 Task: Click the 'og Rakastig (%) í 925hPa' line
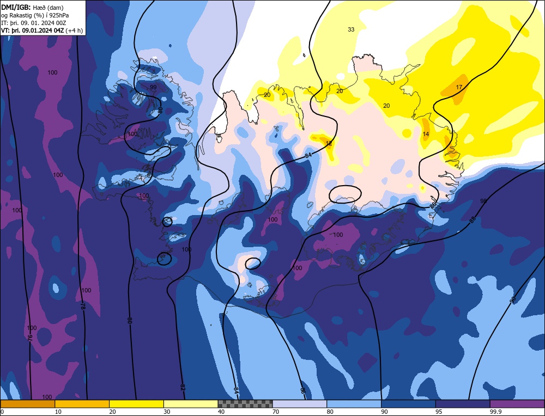tap(35, 15)
